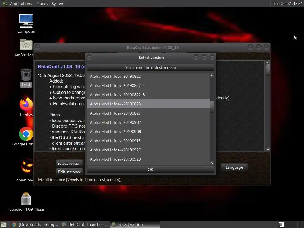The height and width of the screenshot is (228, 304).
Task: Confirm with the OK button
Action: [x=151, y=170]
